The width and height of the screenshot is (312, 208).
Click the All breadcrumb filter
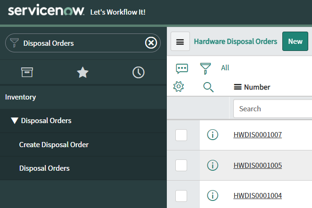click(x=225, y=68)
